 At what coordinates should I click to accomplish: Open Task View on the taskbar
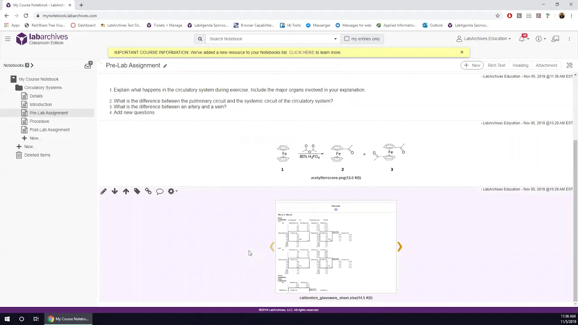[x=36, y=319]
